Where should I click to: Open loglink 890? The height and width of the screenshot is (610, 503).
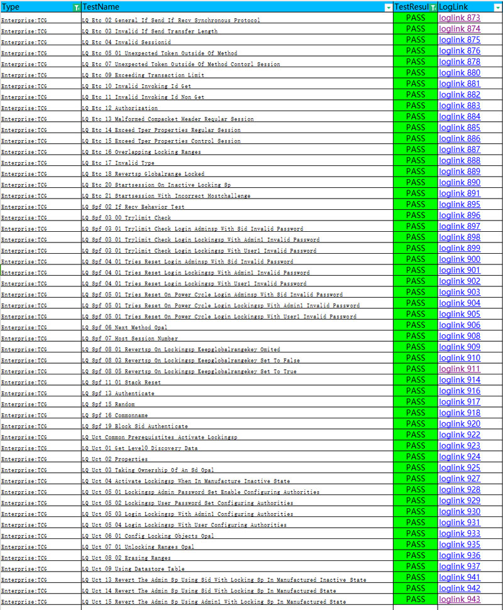pyautogui.click(x=460, y=182)
